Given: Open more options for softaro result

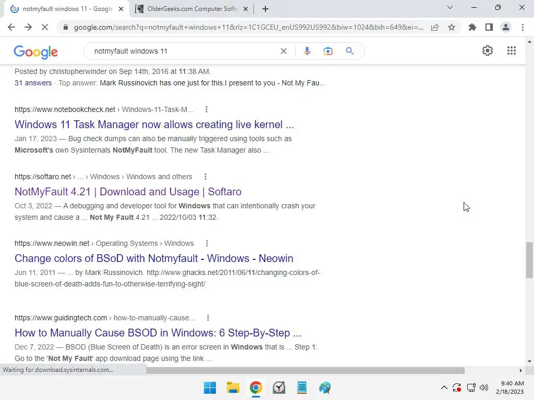Looking at the screenshot, I should 205,177.
